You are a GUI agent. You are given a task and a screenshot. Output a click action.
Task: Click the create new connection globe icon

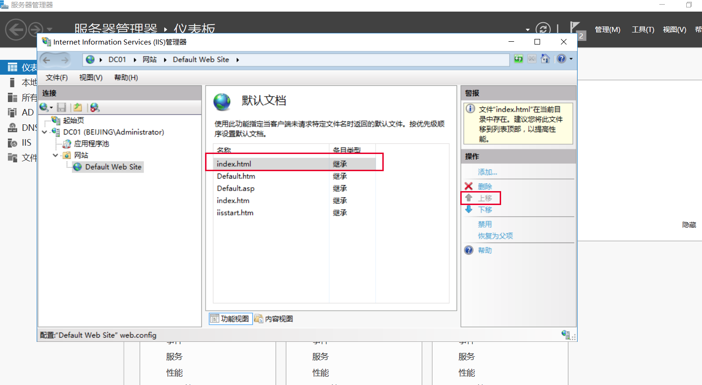[44, 108]
